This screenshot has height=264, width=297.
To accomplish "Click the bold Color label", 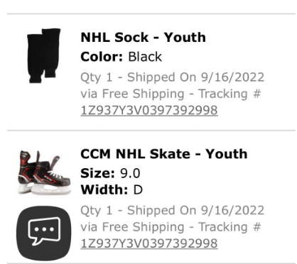I will (102, 57).
